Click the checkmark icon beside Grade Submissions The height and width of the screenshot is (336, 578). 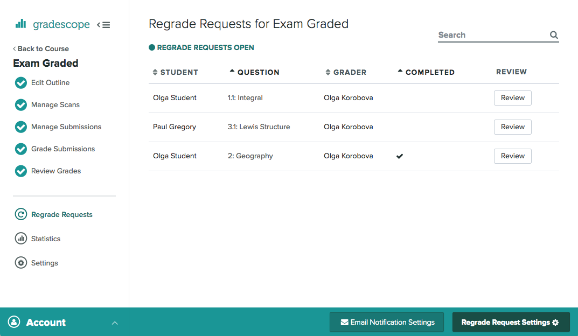pos(20,149)
